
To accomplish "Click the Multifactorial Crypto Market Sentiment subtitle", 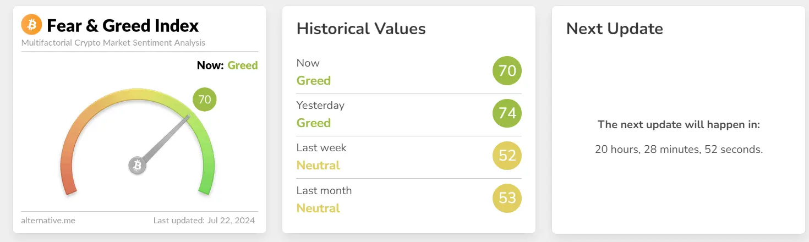I will [x=113, y=42].
